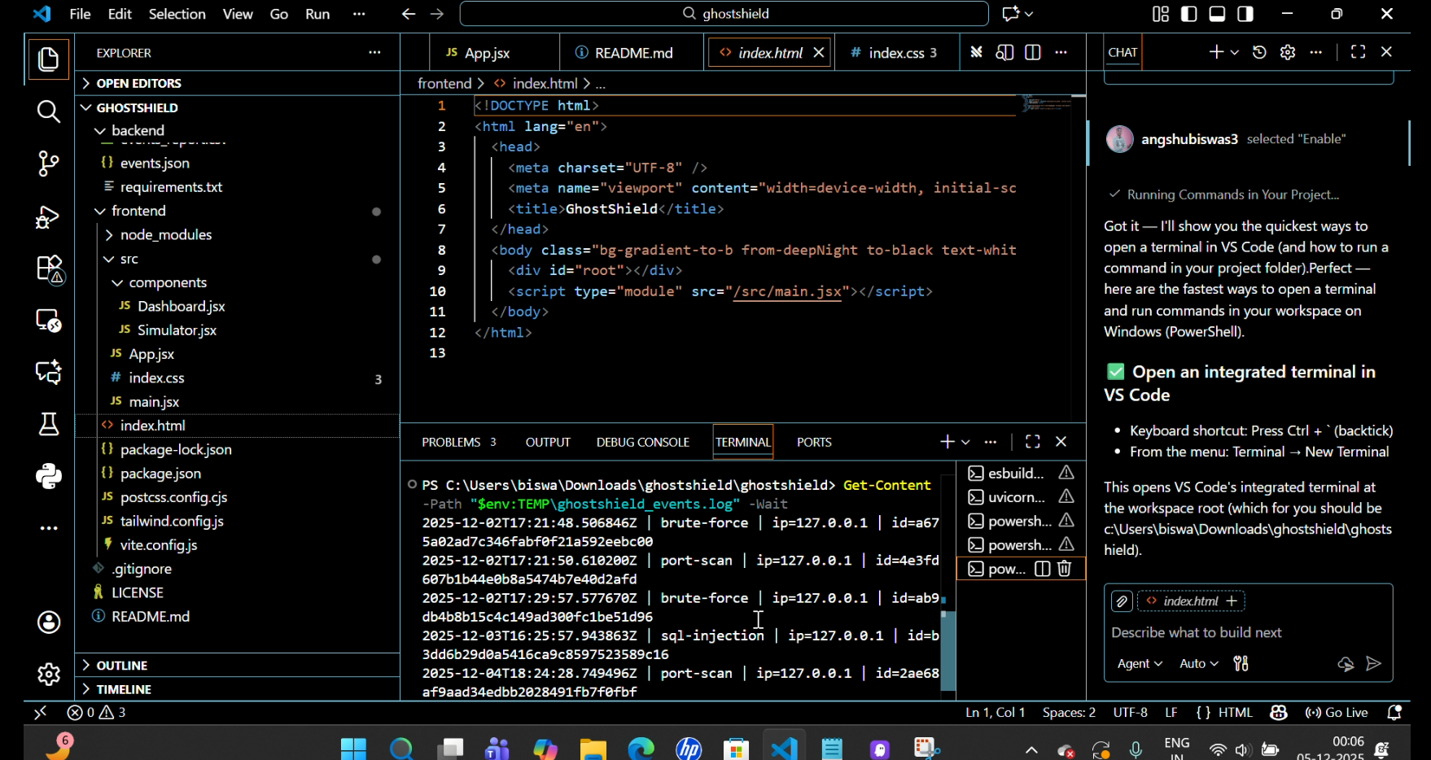Image resolution: width=1431 pixels, height=760 pixels.
Task: Open the Search view in activity bar
Action: point(49,111)
